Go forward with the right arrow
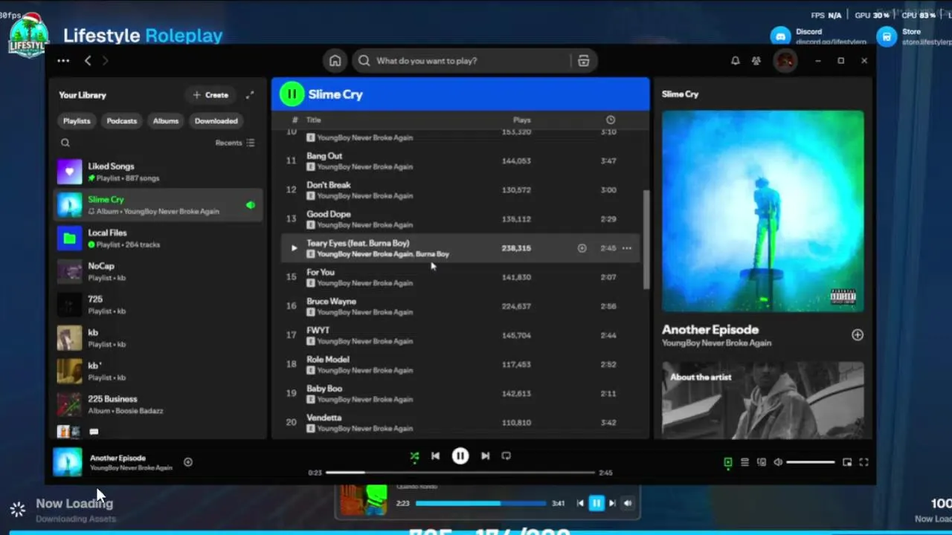 click(105, 61)
